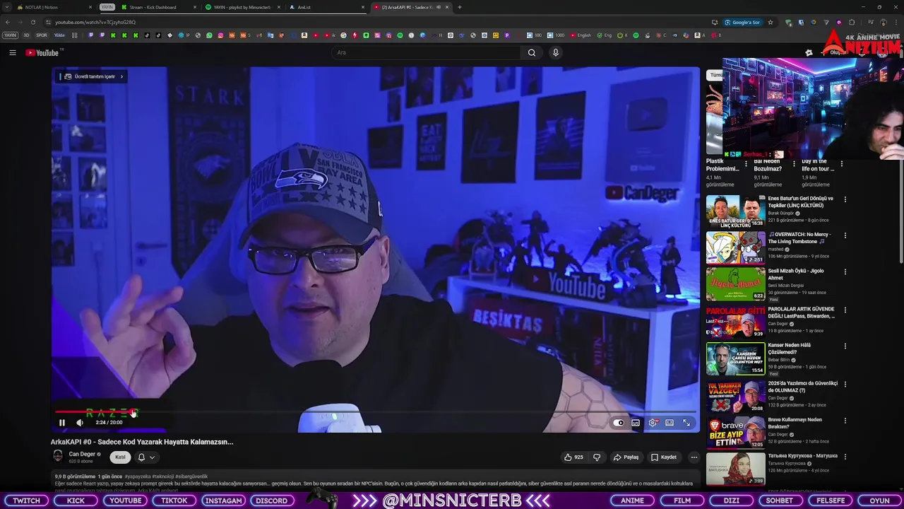Open SPOR bookmark folder
Image resolution: width=904 pixels, height=509 pixels.
pos(41,35)
